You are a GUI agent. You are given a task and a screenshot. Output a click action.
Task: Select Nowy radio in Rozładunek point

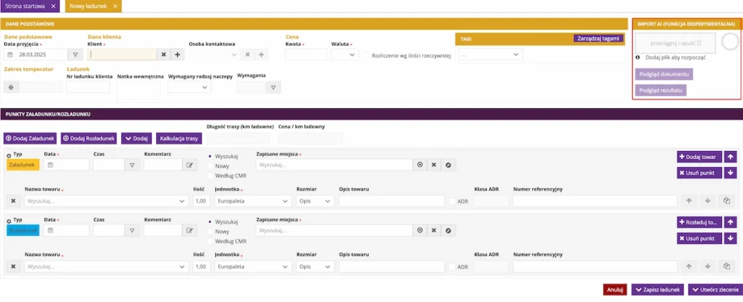[x=210, y=232]
